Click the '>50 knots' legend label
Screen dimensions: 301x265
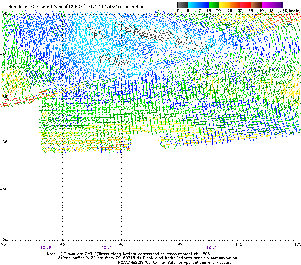(289, 11)
